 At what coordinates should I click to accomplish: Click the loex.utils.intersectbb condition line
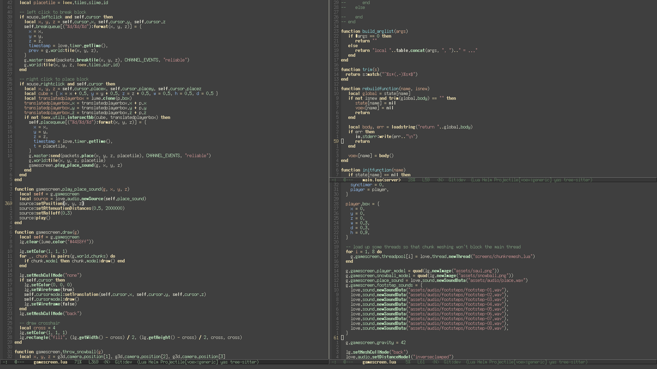pyautogui.click(x=97, y=117)
